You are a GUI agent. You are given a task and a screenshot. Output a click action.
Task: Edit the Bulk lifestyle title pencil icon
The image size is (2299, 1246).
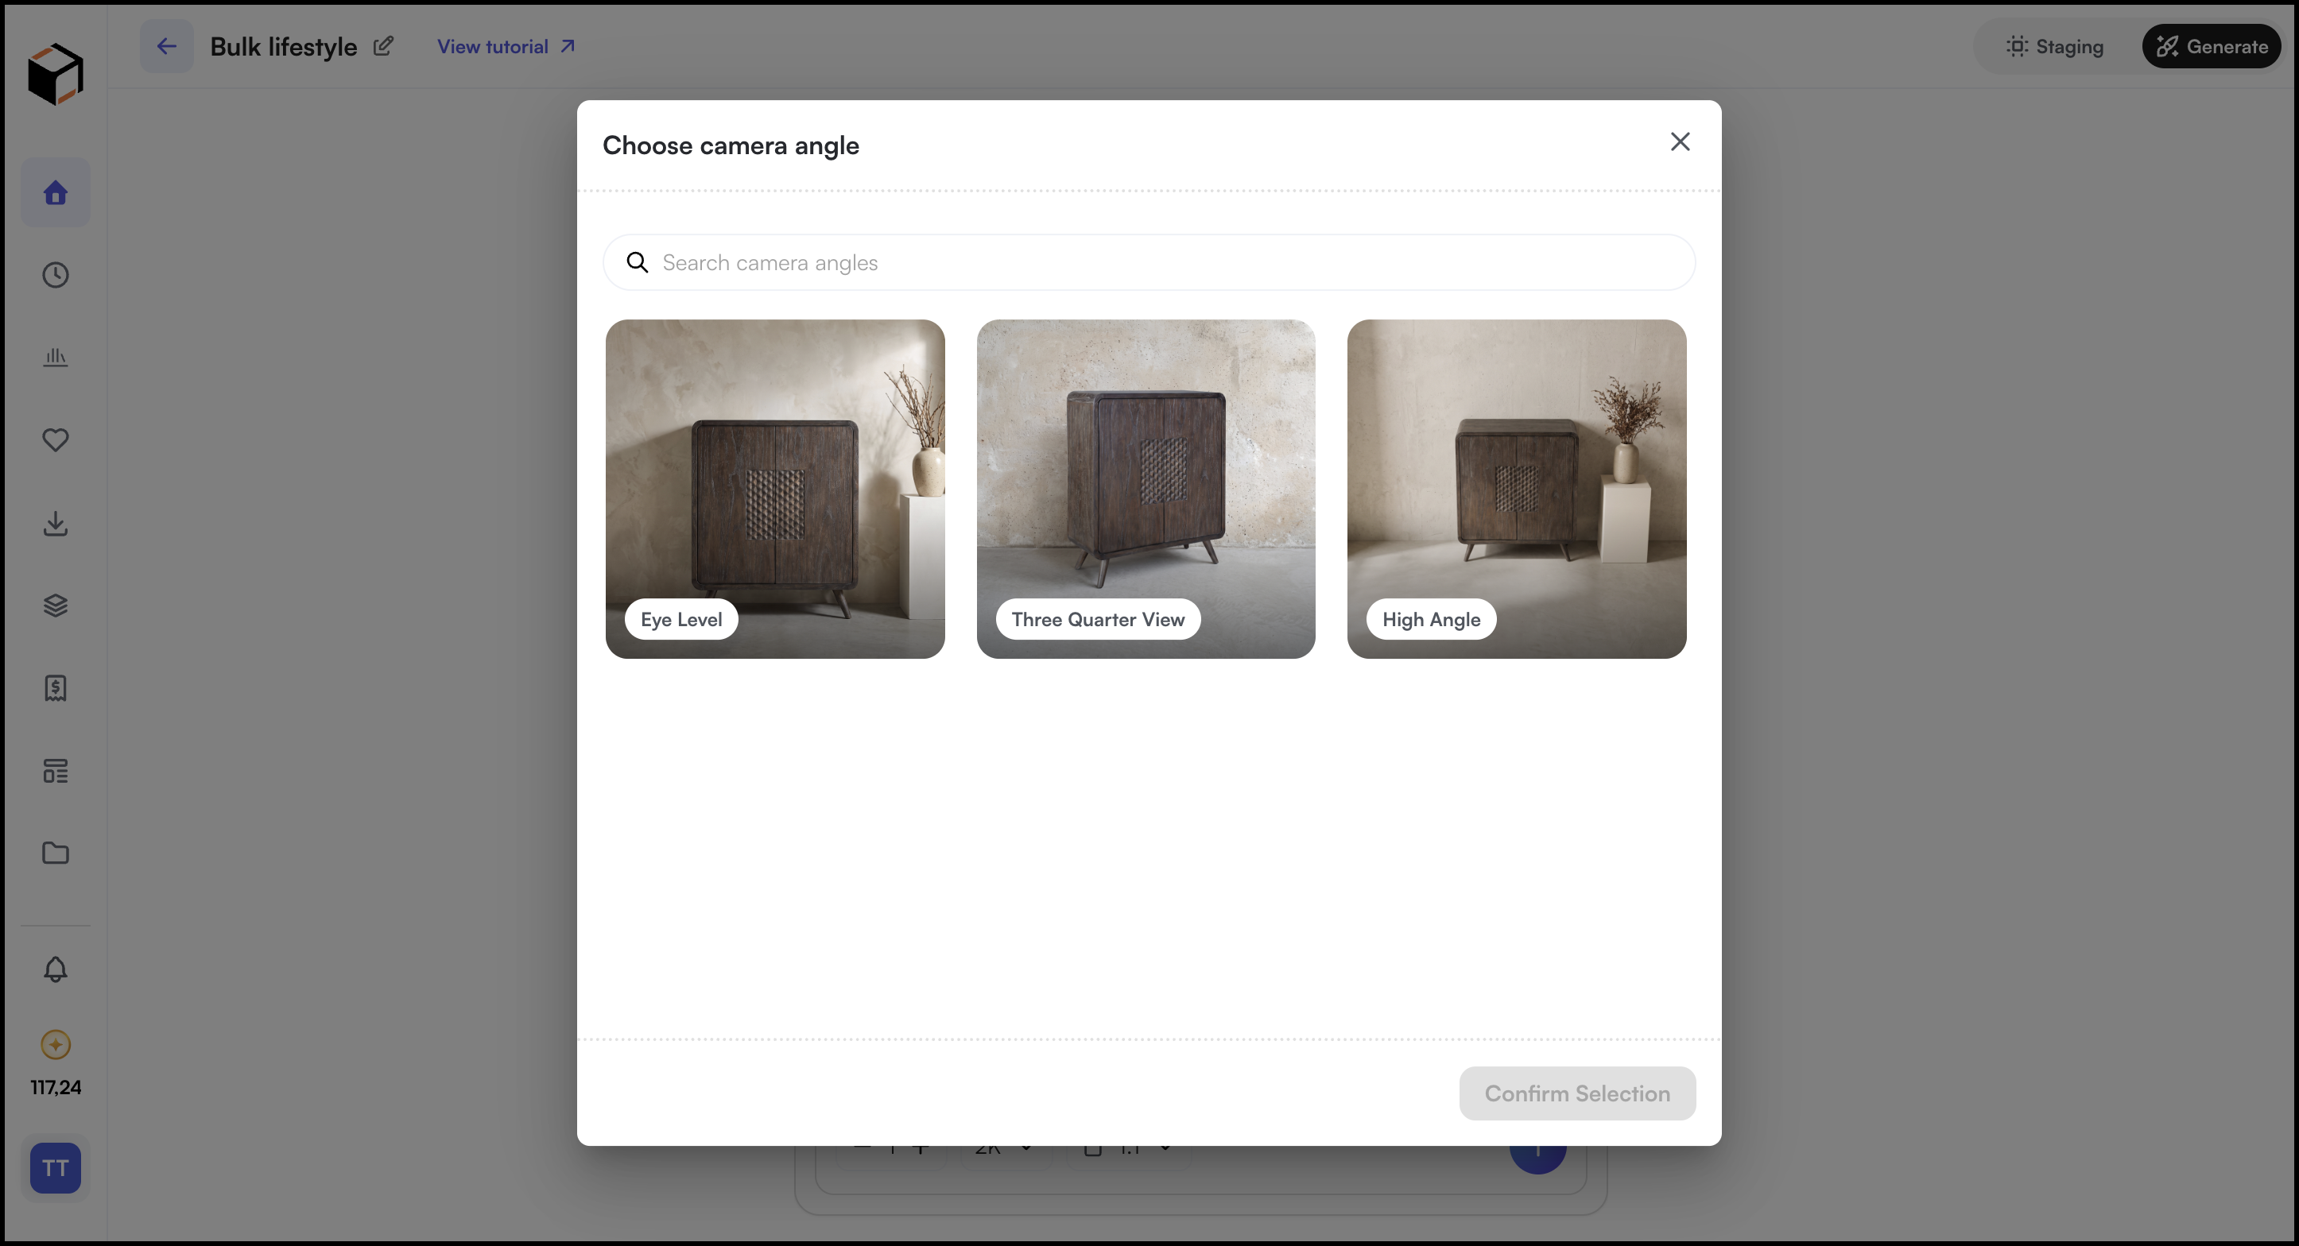click(x=383, y=46)
